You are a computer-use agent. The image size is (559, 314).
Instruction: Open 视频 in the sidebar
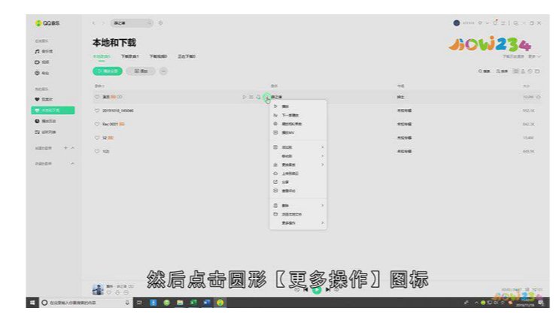click(x=42, y=62)
